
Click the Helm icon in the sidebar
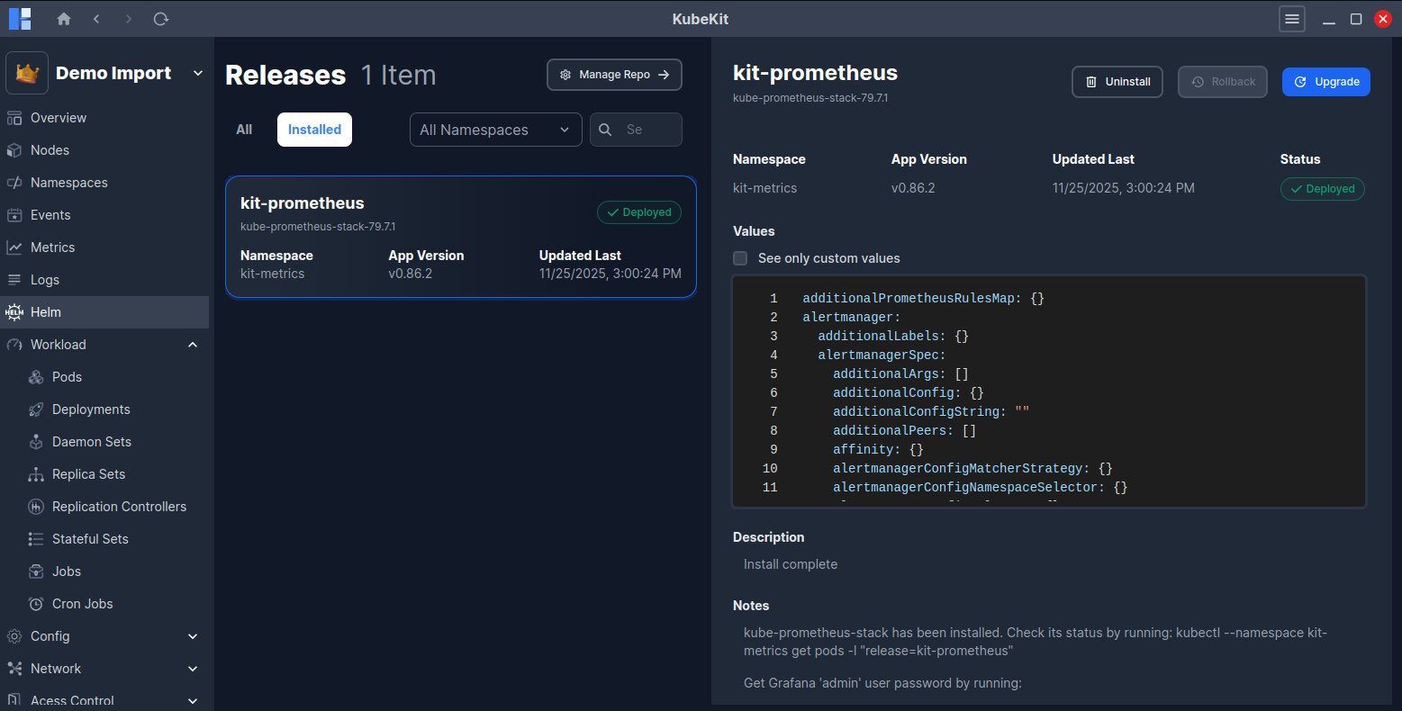[x=14, y=312]
